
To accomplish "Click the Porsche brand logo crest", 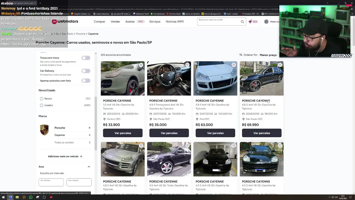I will (44, 130).
